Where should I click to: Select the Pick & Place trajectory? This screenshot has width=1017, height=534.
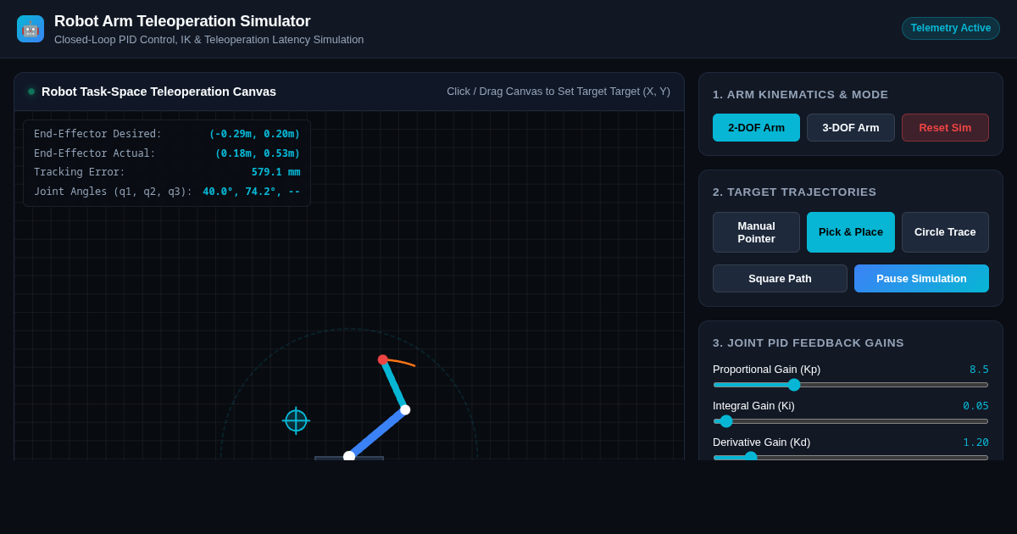point(851,232)
